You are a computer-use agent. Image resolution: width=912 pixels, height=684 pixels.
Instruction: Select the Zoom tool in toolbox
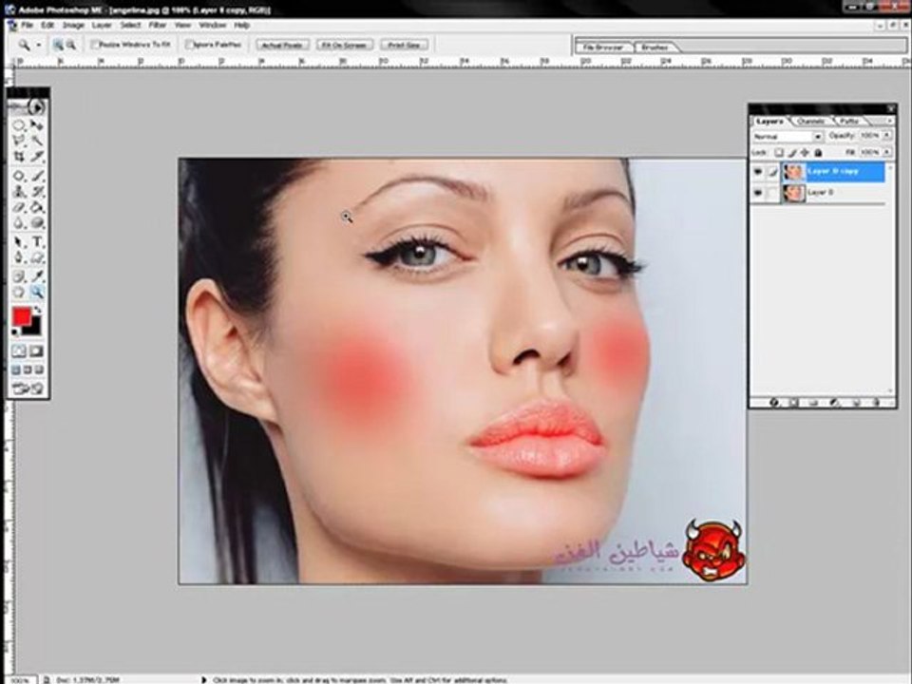[x=37, y=292]
